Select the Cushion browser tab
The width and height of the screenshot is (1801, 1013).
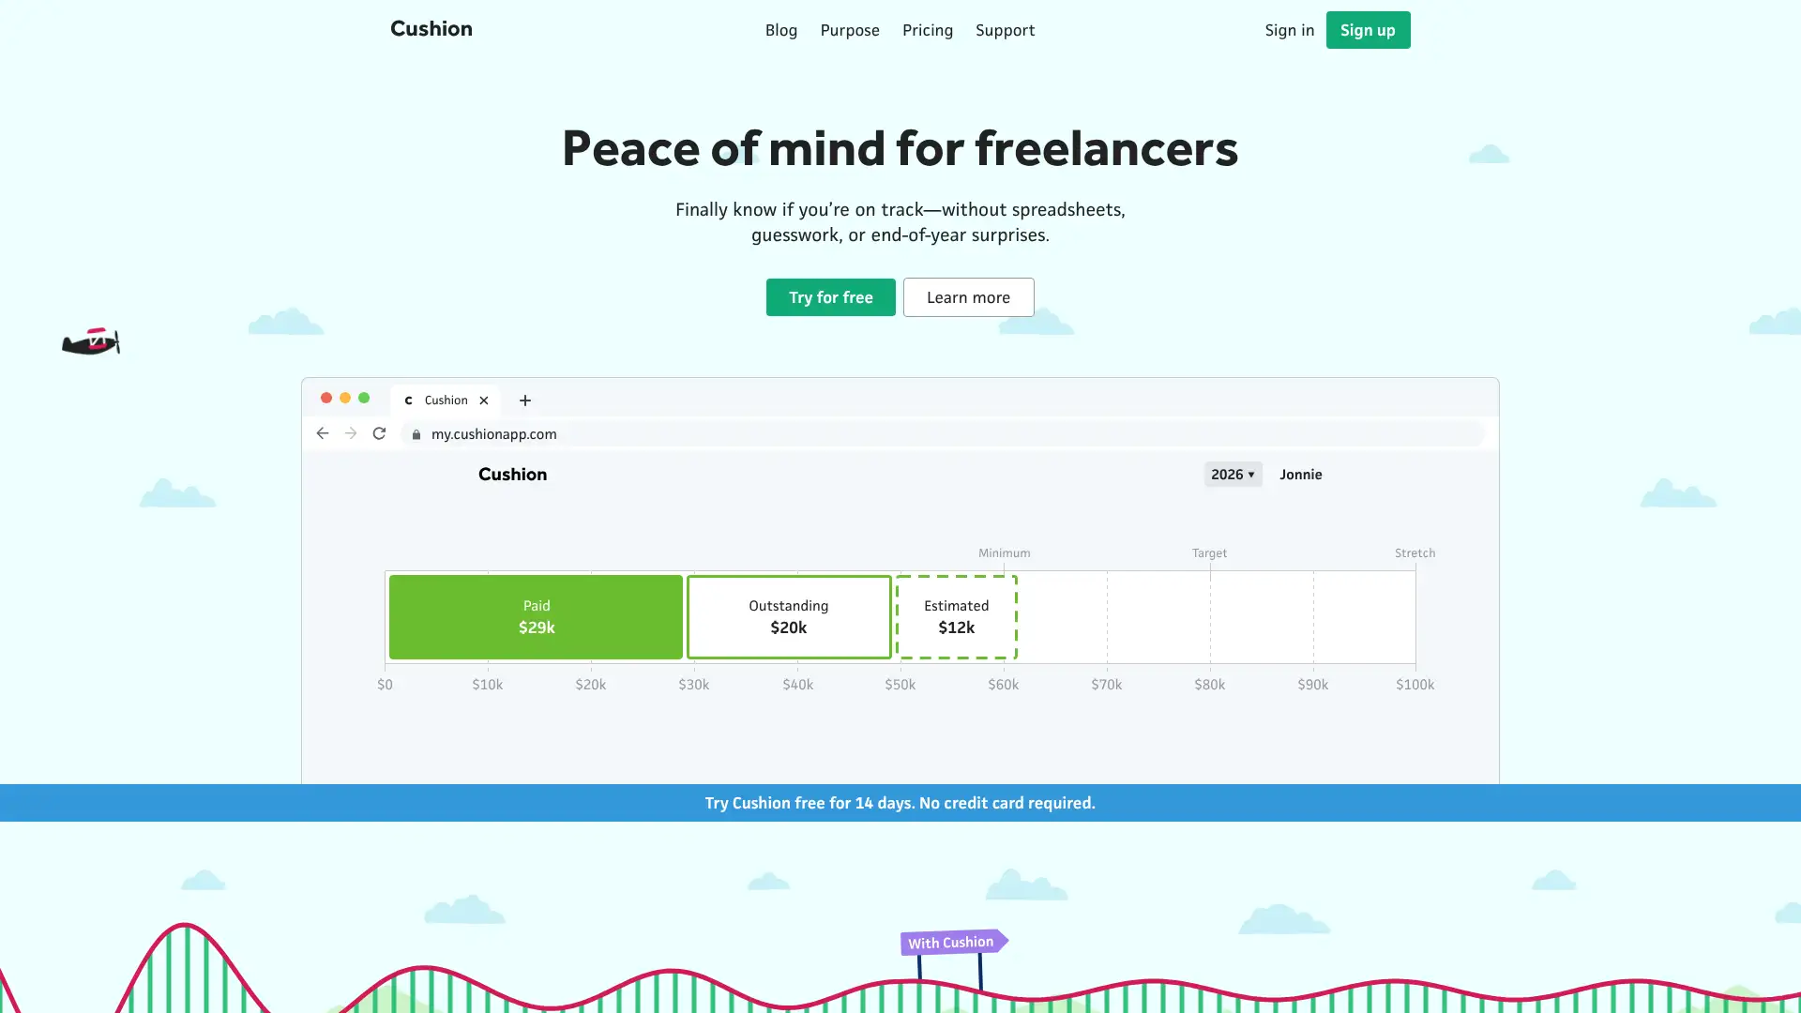pos(446,401)
